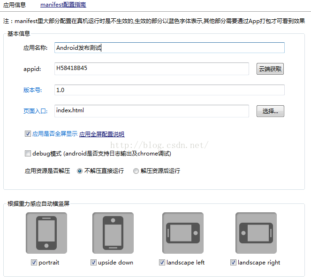The width and height of the screenshot is (311, 280).
Task: Click the landscape left phone icon
Action: tap(183, 233)
